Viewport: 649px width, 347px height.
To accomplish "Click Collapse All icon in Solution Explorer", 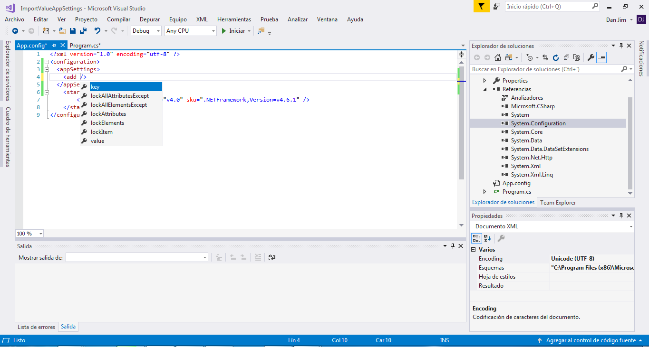I will (566, 57).
